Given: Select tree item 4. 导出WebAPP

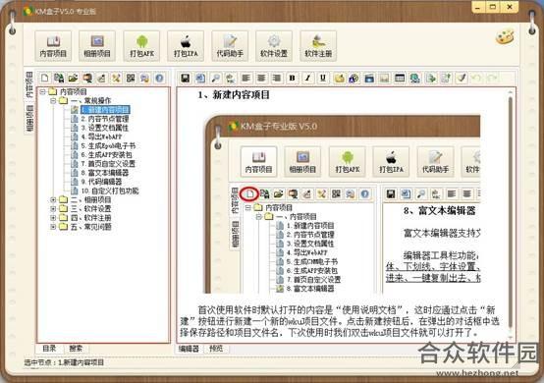Looking at the screenshot, I should pyautogui.click(x=101, y=137).
